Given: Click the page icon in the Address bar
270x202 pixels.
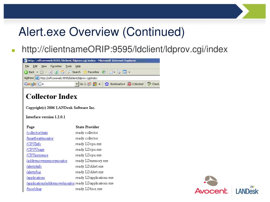Looking at the screenshot, I should point(37,78).
